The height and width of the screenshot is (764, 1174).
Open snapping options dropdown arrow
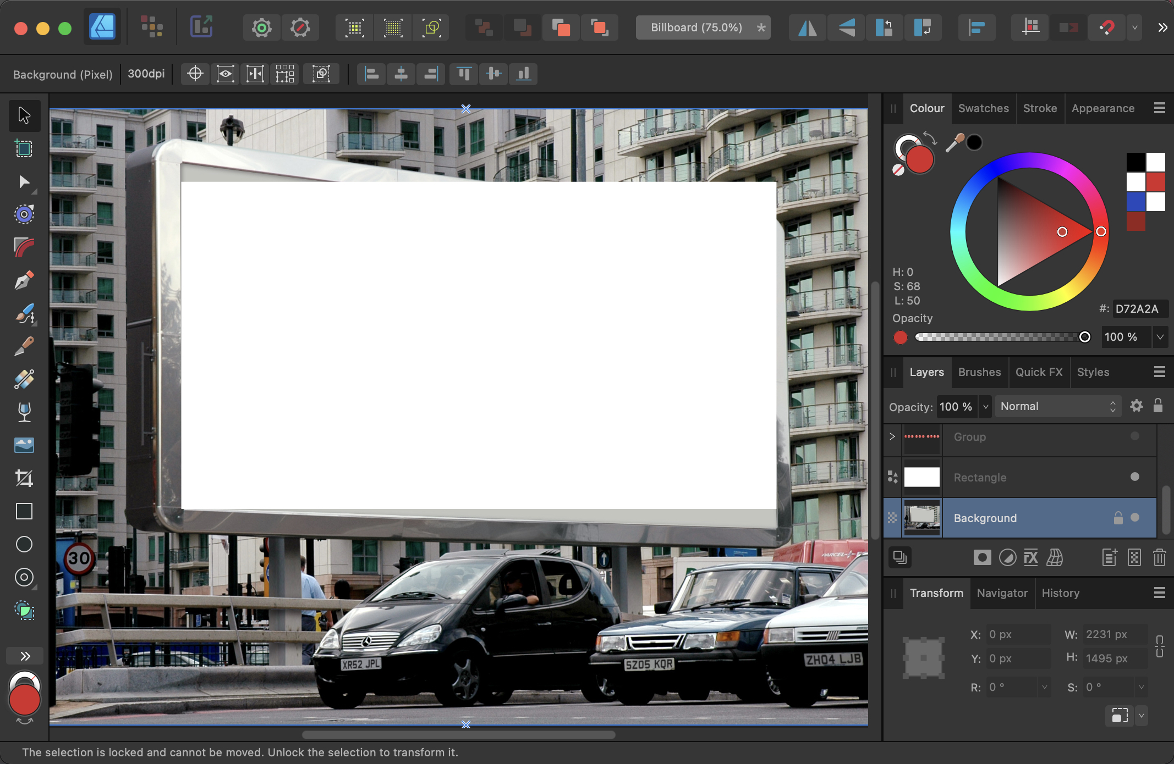(x=1134, y=27)
